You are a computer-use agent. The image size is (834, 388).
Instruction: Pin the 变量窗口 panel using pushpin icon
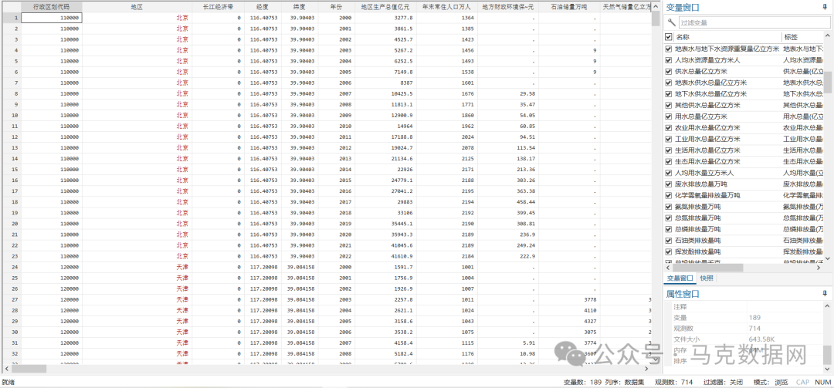tap(825, 7)
